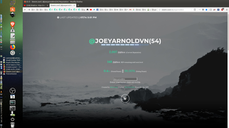
Task: Open the Trash dock icon
Action: 13,125
